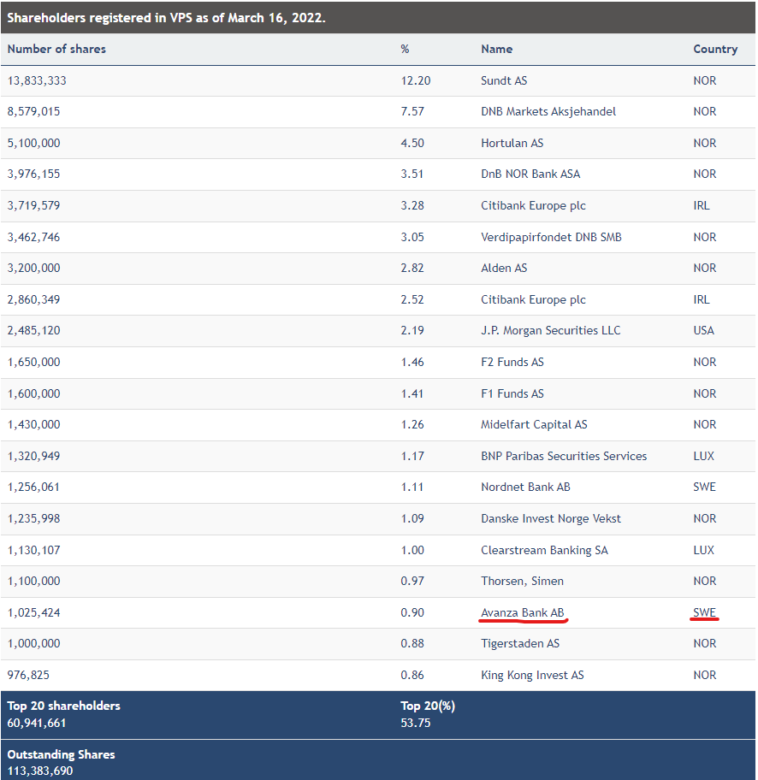Select F1 Funds AS name

coord(512,393)
